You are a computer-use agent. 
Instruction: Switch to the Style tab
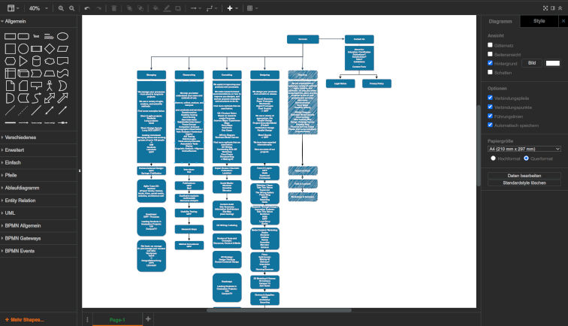[539, 21]
